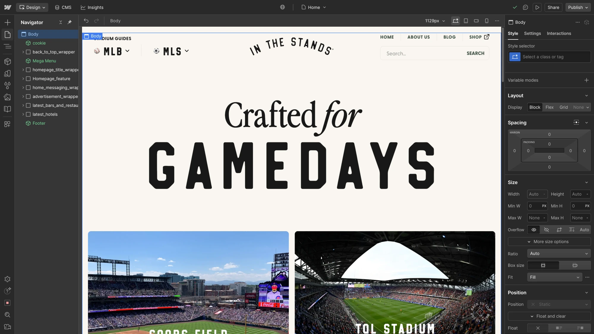The height and width of the screenshot is (334, 594).
Task: Open the comments icon in top bar
Action: (525, 7)
